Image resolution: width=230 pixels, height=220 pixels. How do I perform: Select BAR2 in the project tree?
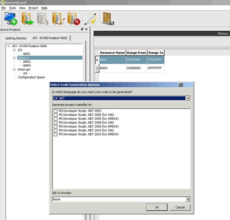coord(27,62)
